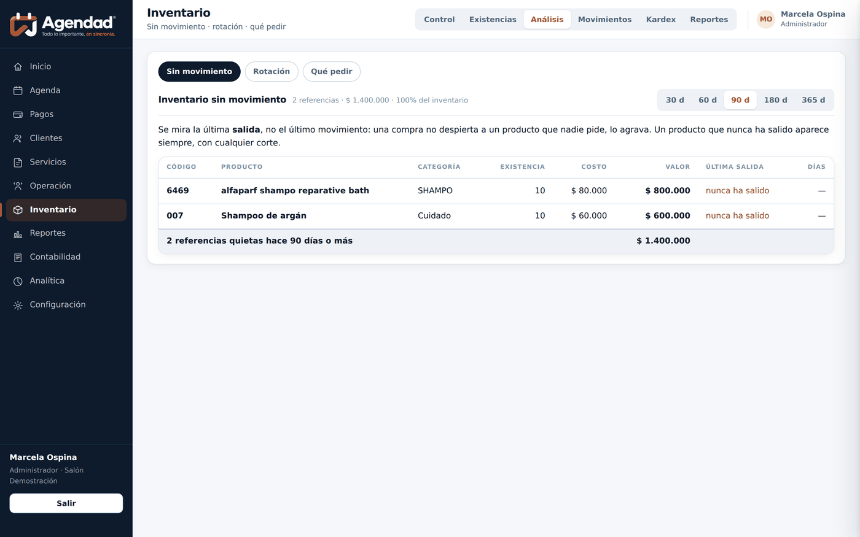Viewport: 860px width, 537px height.
Task: Go to the Movimientos tab
Action: (x=604, y=20)
